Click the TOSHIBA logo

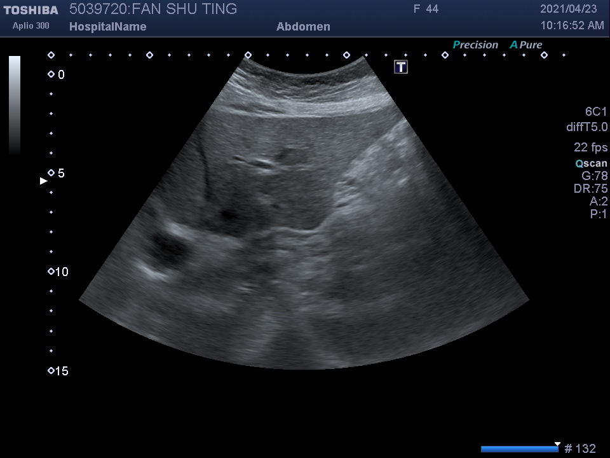point(30,10)
